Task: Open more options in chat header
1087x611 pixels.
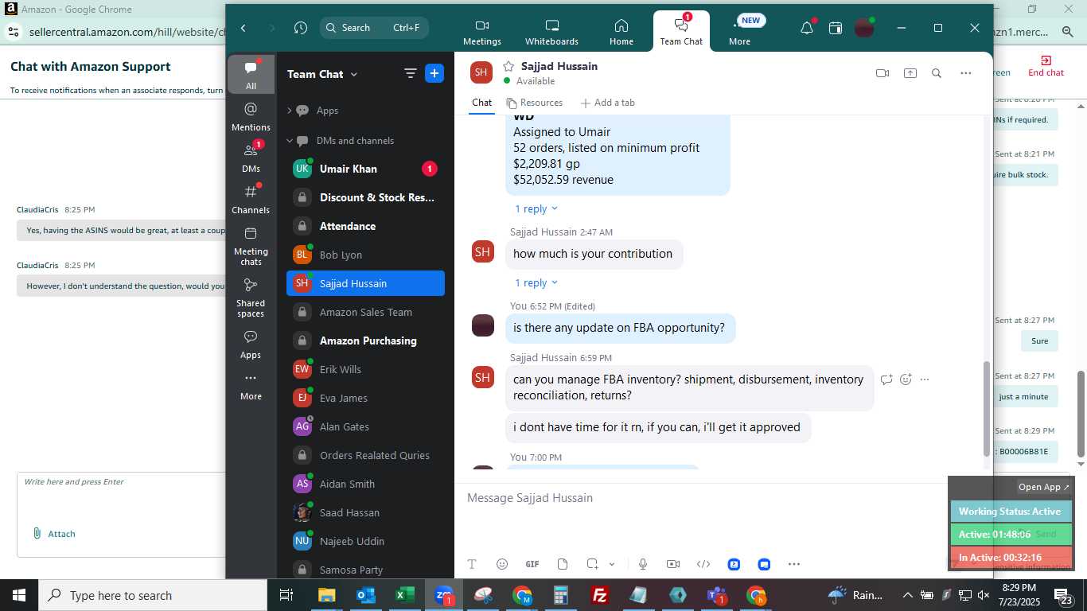Action: tap(966, 73)
